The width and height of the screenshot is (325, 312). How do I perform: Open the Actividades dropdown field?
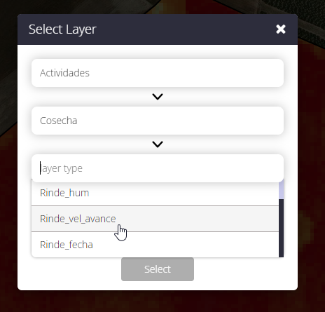[x=158, y=73]
